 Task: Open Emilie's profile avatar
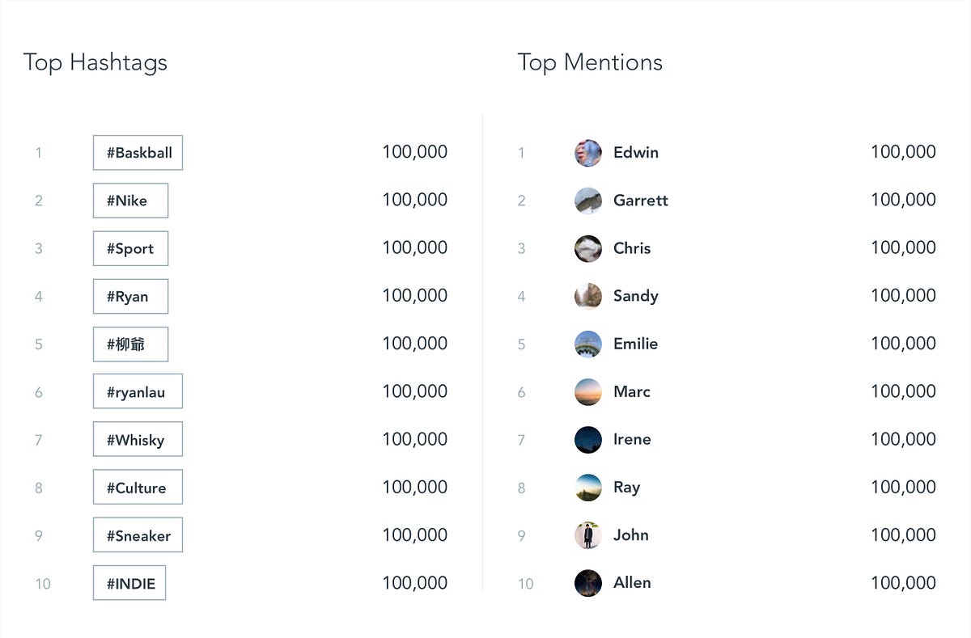(588, 344)
